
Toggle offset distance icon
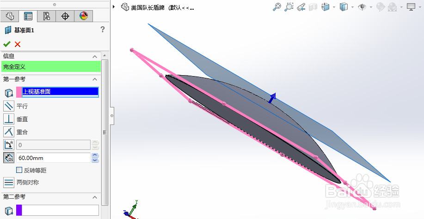point(9,158)
